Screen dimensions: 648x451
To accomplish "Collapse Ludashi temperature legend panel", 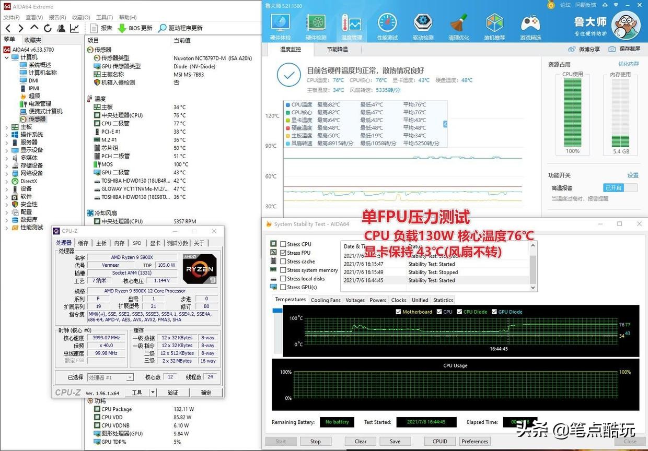I will [x=445, y=124].
